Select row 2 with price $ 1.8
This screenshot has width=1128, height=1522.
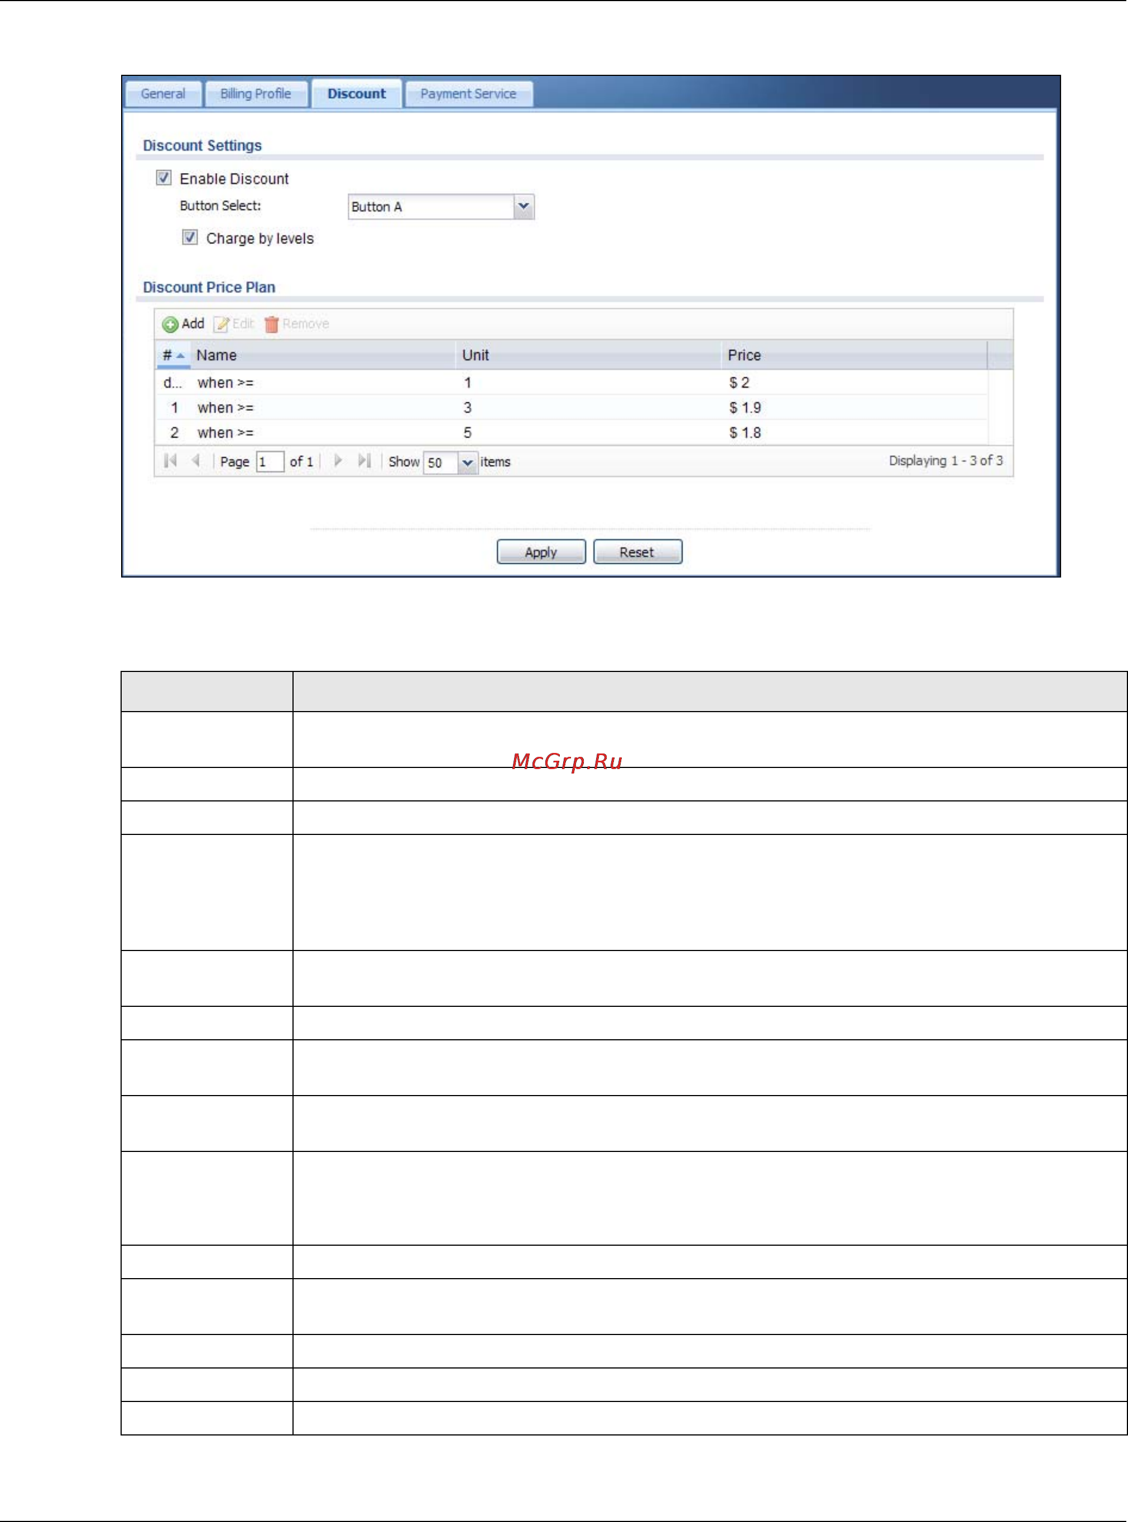pyautogui.click(x=572, y=433)
